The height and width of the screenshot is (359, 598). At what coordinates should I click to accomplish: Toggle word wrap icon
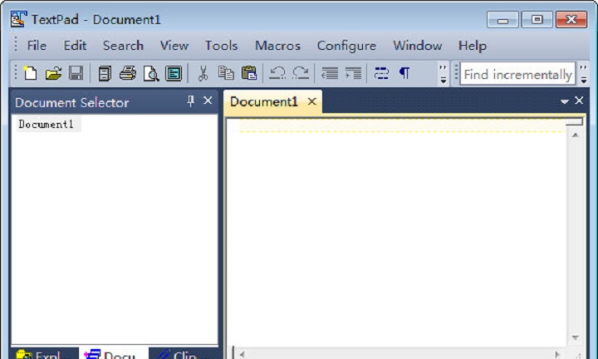[x=381, y=73]
